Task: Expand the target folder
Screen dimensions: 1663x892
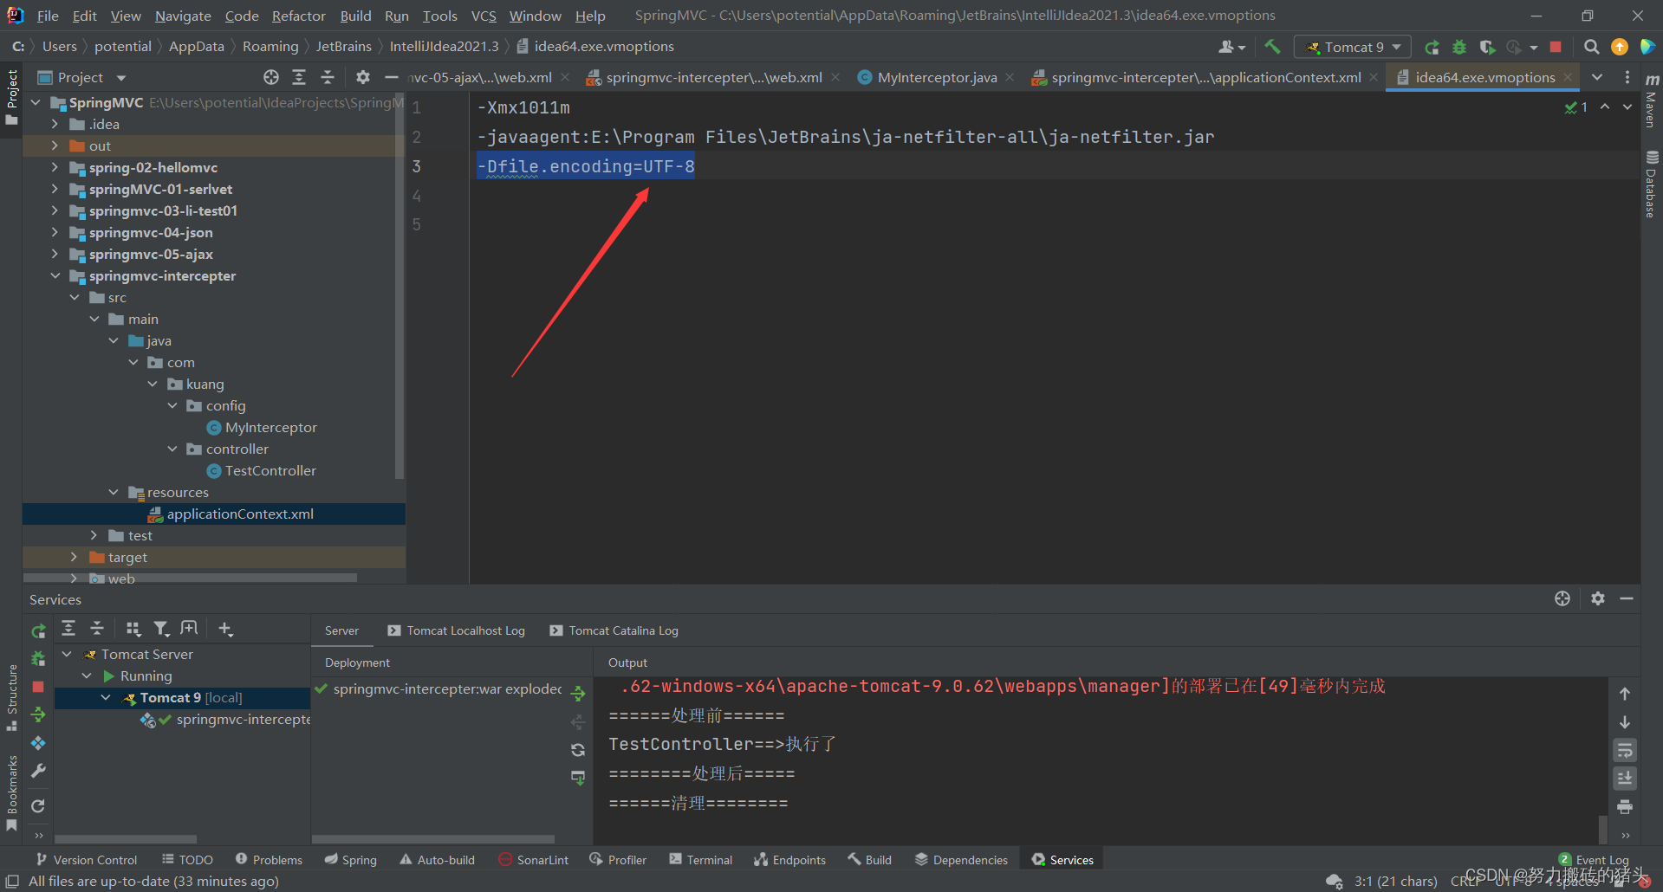Action: tap(75, 557)
